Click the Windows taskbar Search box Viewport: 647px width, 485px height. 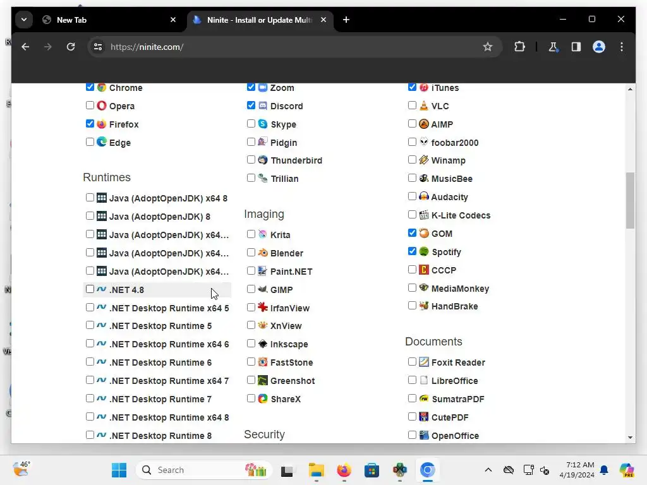[x=204, y=470]
